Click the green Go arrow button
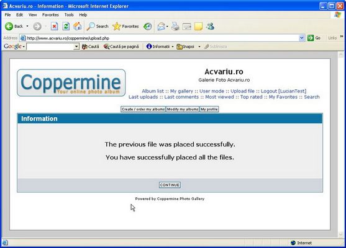The image size is (346, 248). point(311,38)
